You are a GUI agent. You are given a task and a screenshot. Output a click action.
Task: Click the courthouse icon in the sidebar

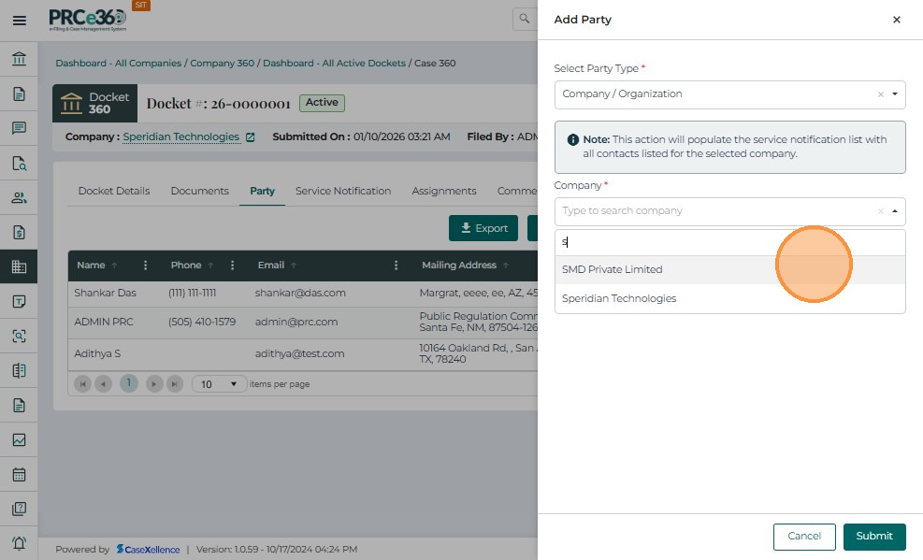(x=19, y=61)
